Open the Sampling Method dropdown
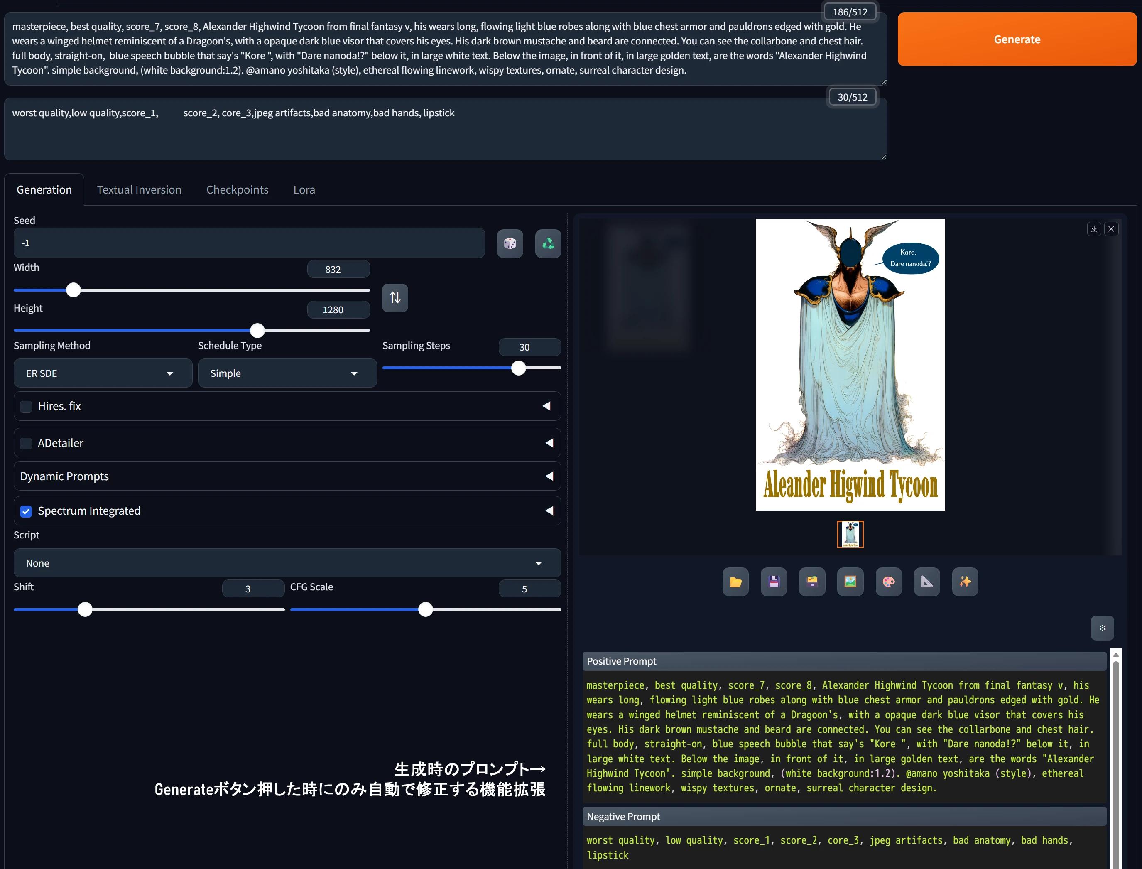Image resolution: width=1142 pixels, height=869 pixels. coord(103,373)
